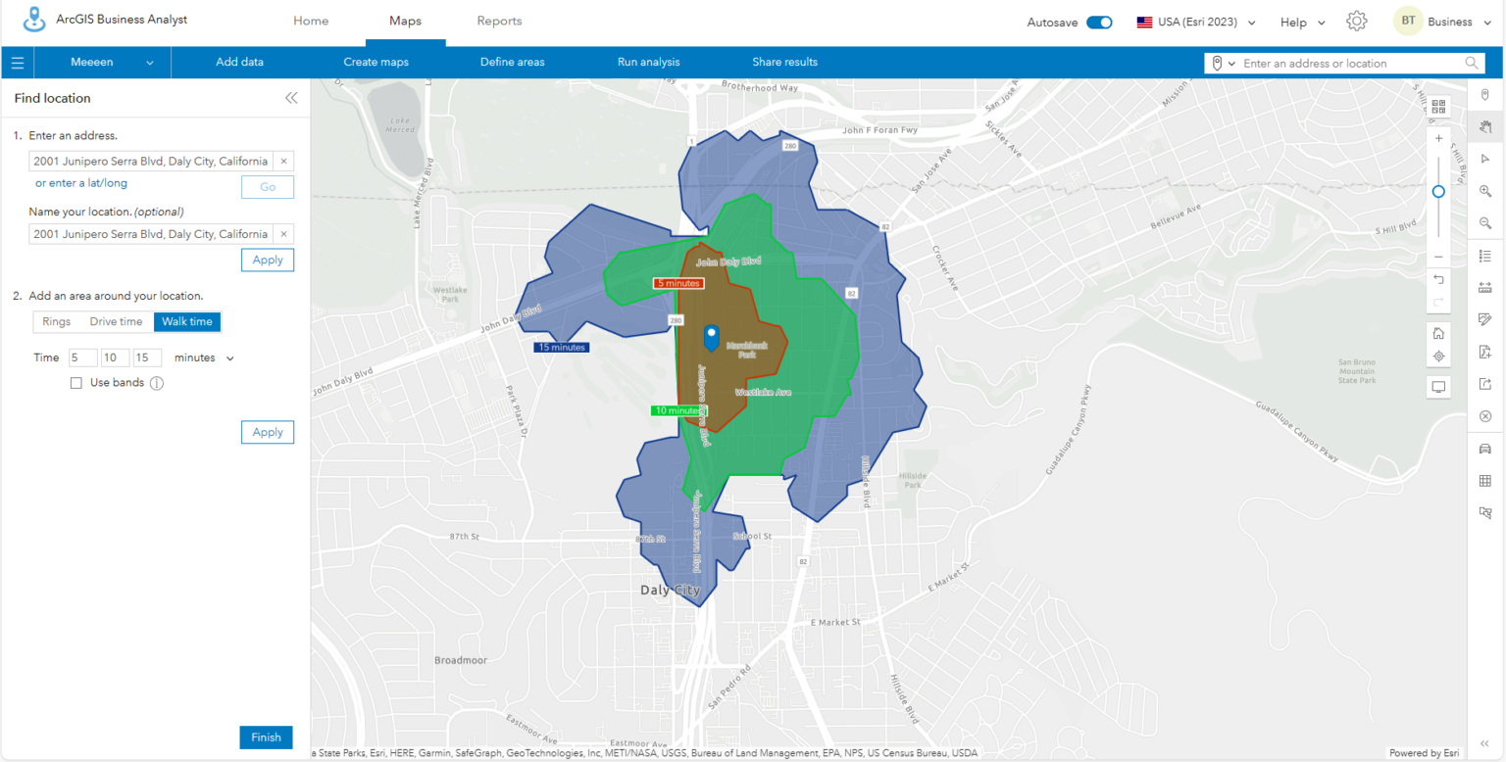Screen dimensions: 1506x762
Task: Open the USA (Esri 2023) country dropdown
Action: pyautogui.click(x=1196, y=22)
